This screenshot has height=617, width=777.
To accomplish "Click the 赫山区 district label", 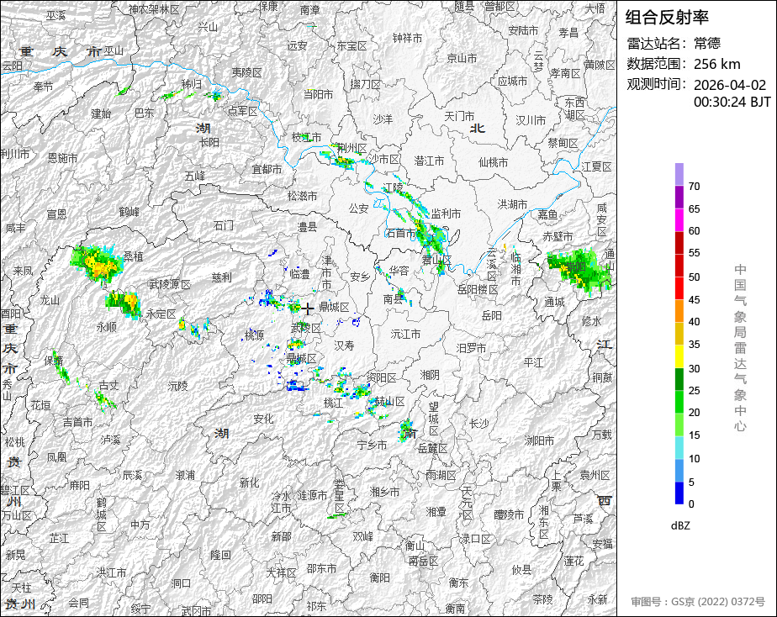I will coord(389,401).
